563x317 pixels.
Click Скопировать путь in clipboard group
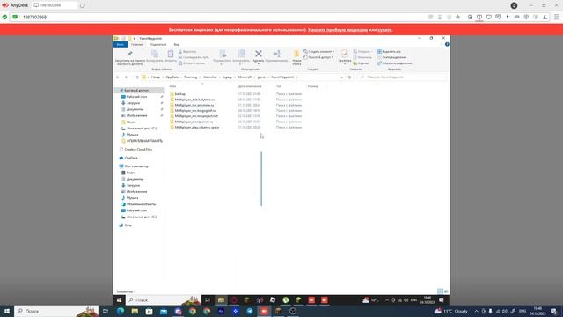click(194, 57)
